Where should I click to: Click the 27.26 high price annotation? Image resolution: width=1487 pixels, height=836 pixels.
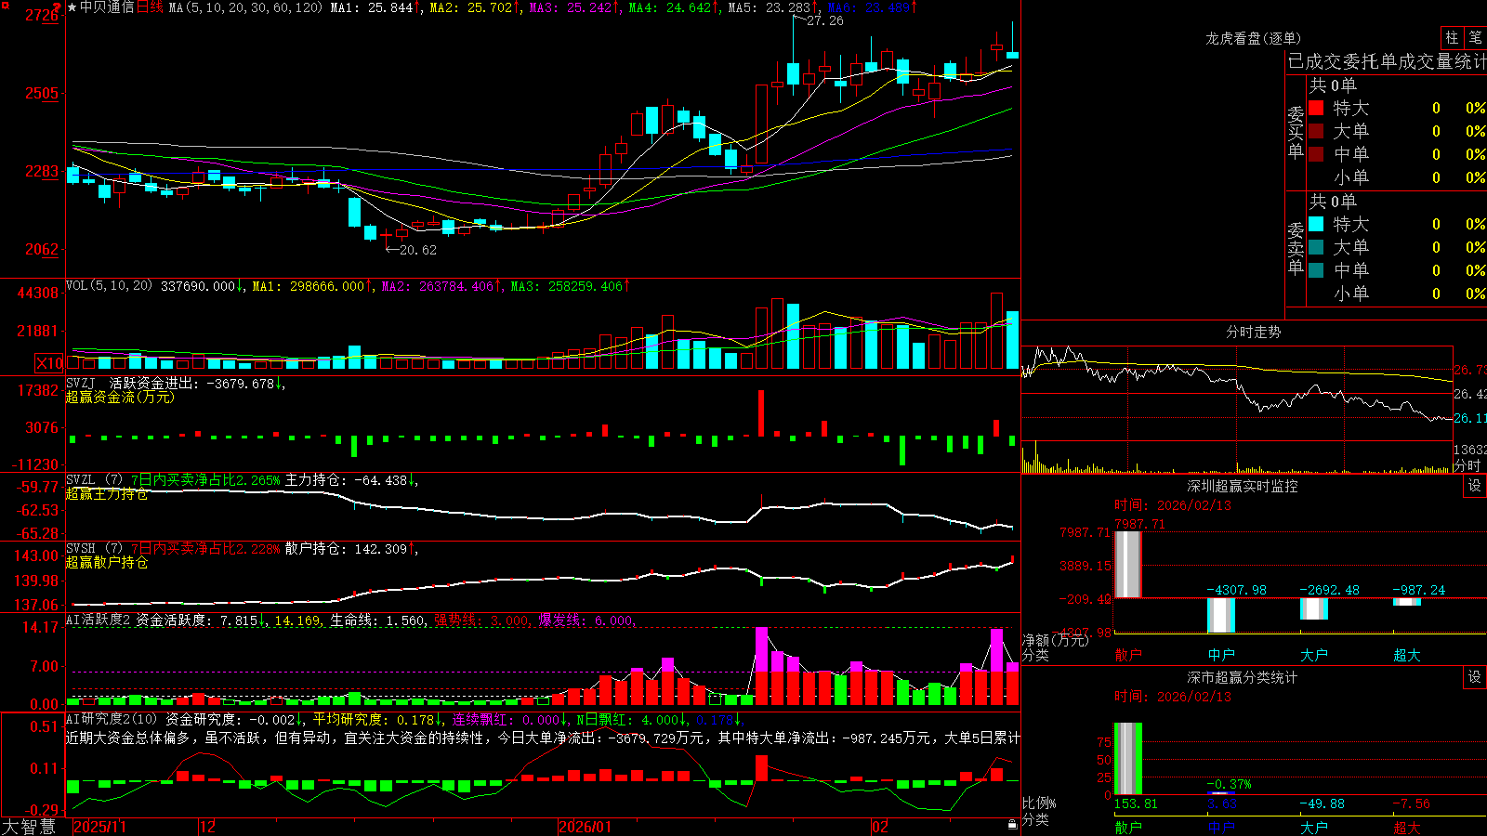click(x=825, y=20)
